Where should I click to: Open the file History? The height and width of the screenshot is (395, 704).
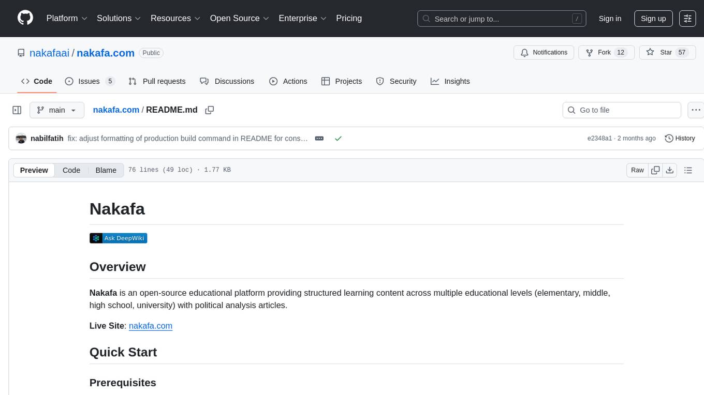click(680, 138)
